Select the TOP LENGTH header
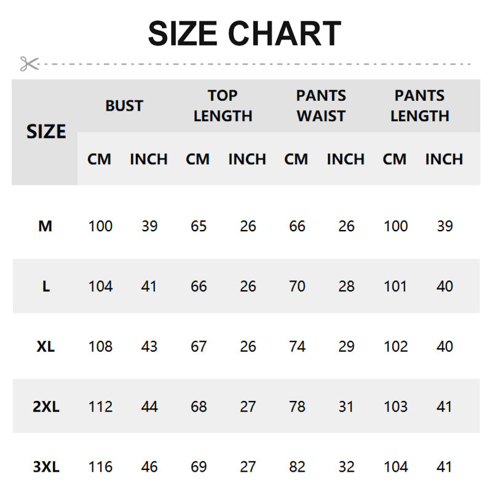The image size is (492, 492). click(223, 106)
